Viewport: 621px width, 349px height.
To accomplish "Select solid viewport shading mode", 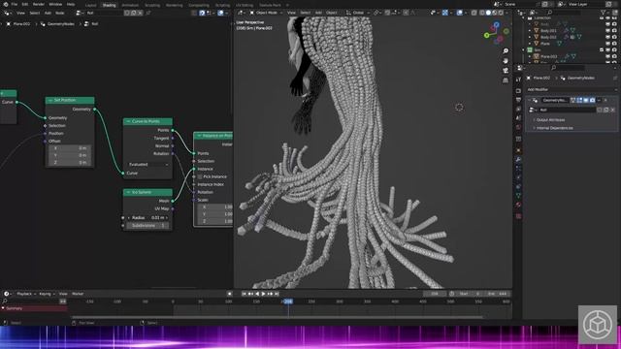I will click(x=488, y=13).
